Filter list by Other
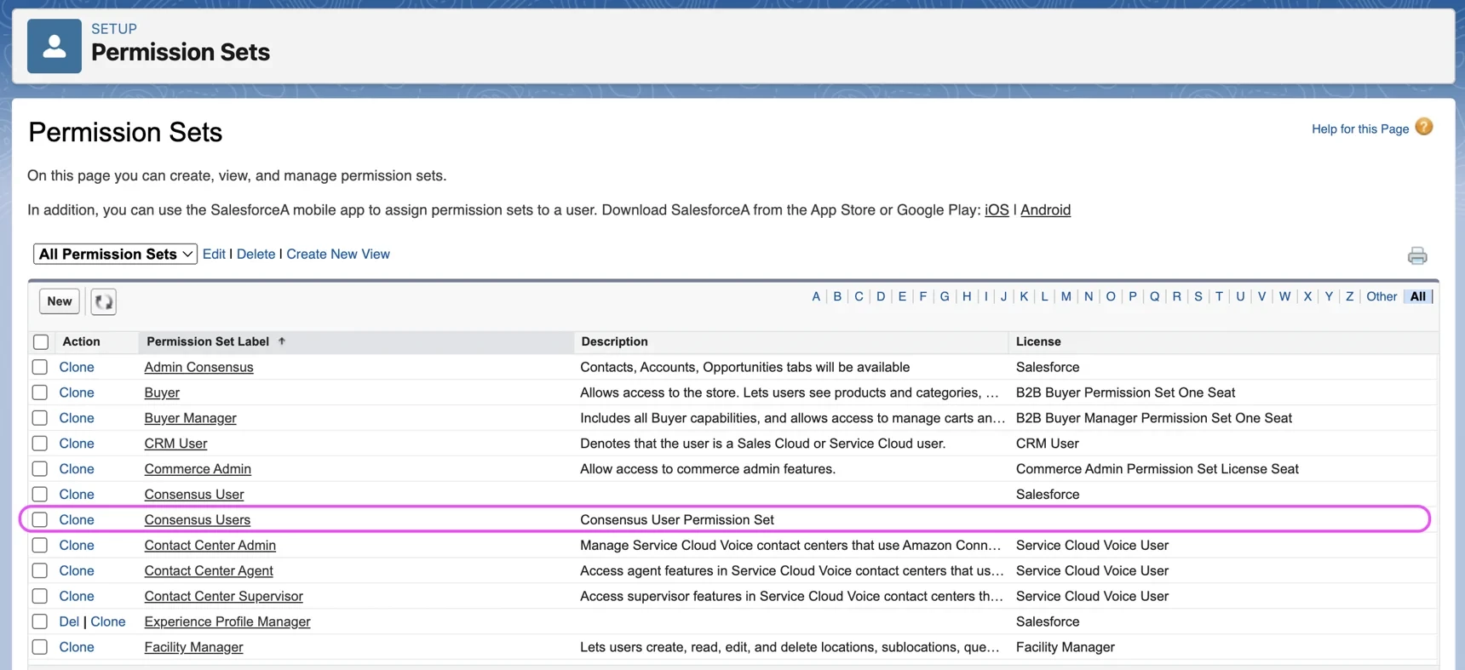1465x670 pixels. (x=1381, y=296)
